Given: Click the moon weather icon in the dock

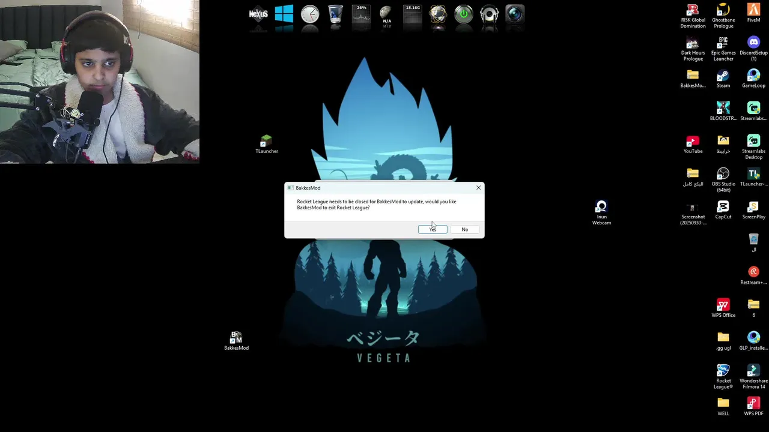Looking at the screenshot, I should (386, 14).
